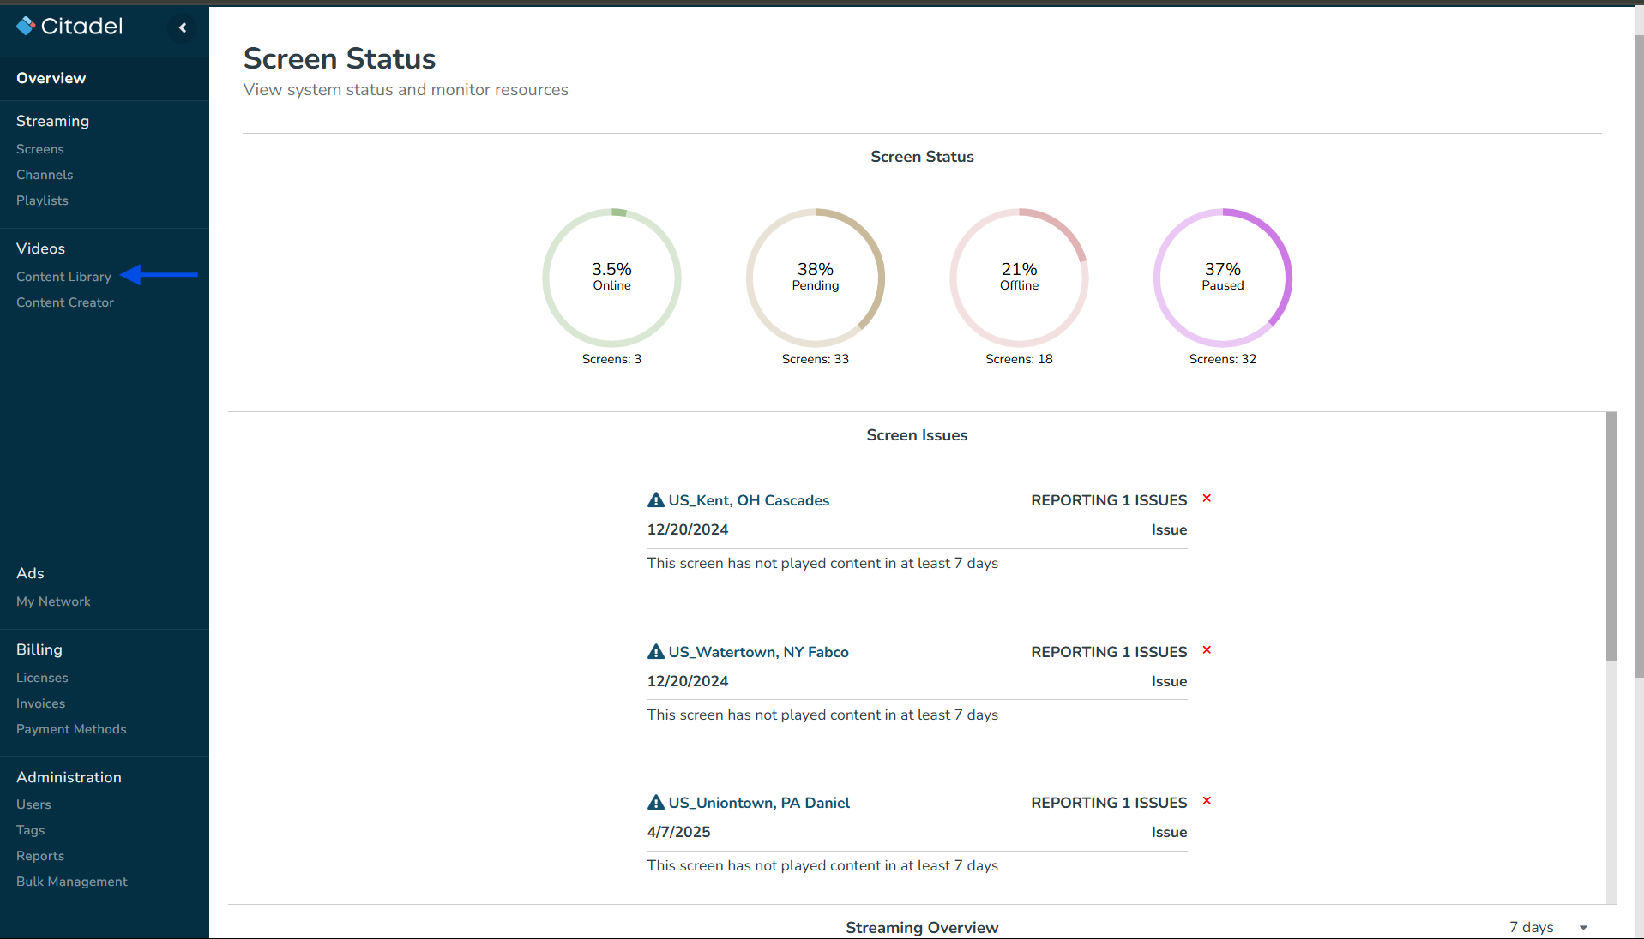Click the Screen Issues panel scrollbar
1644x939 pixels.
[x=1611, y=536]
